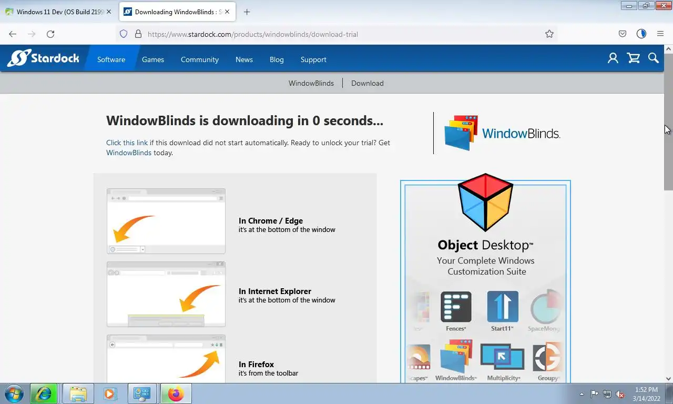Go back with the browser back arrow

tap(13, 34)
